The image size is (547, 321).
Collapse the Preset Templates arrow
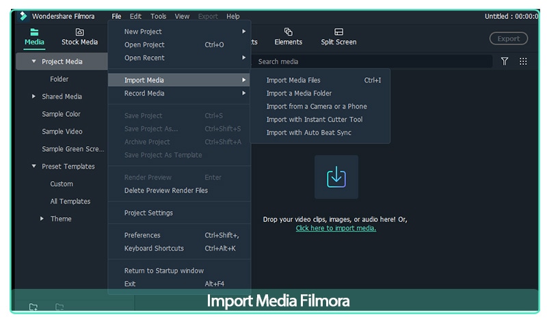point(34,166)
